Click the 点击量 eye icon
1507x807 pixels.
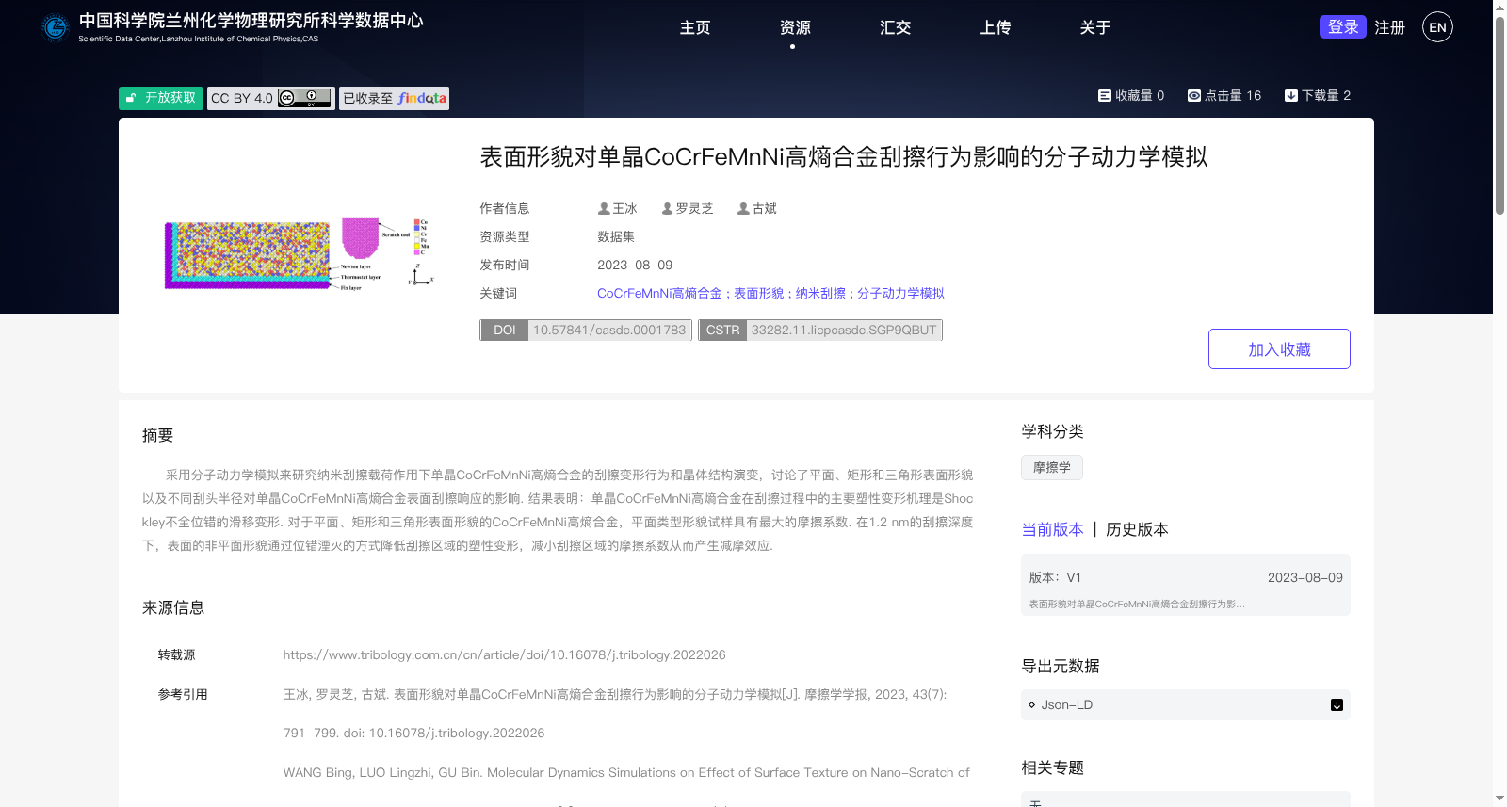click(1194, 95)
